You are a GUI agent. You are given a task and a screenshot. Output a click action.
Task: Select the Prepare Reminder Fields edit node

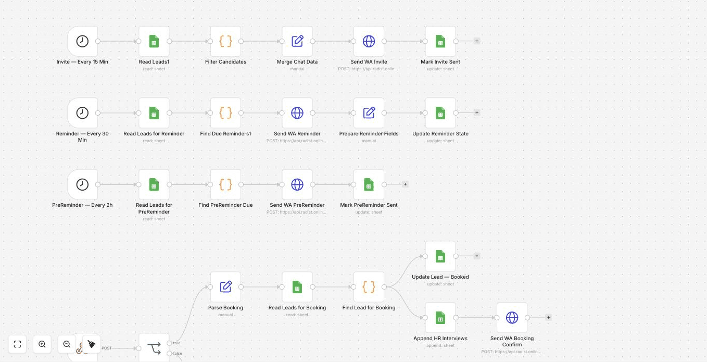(x=369, y=113)
